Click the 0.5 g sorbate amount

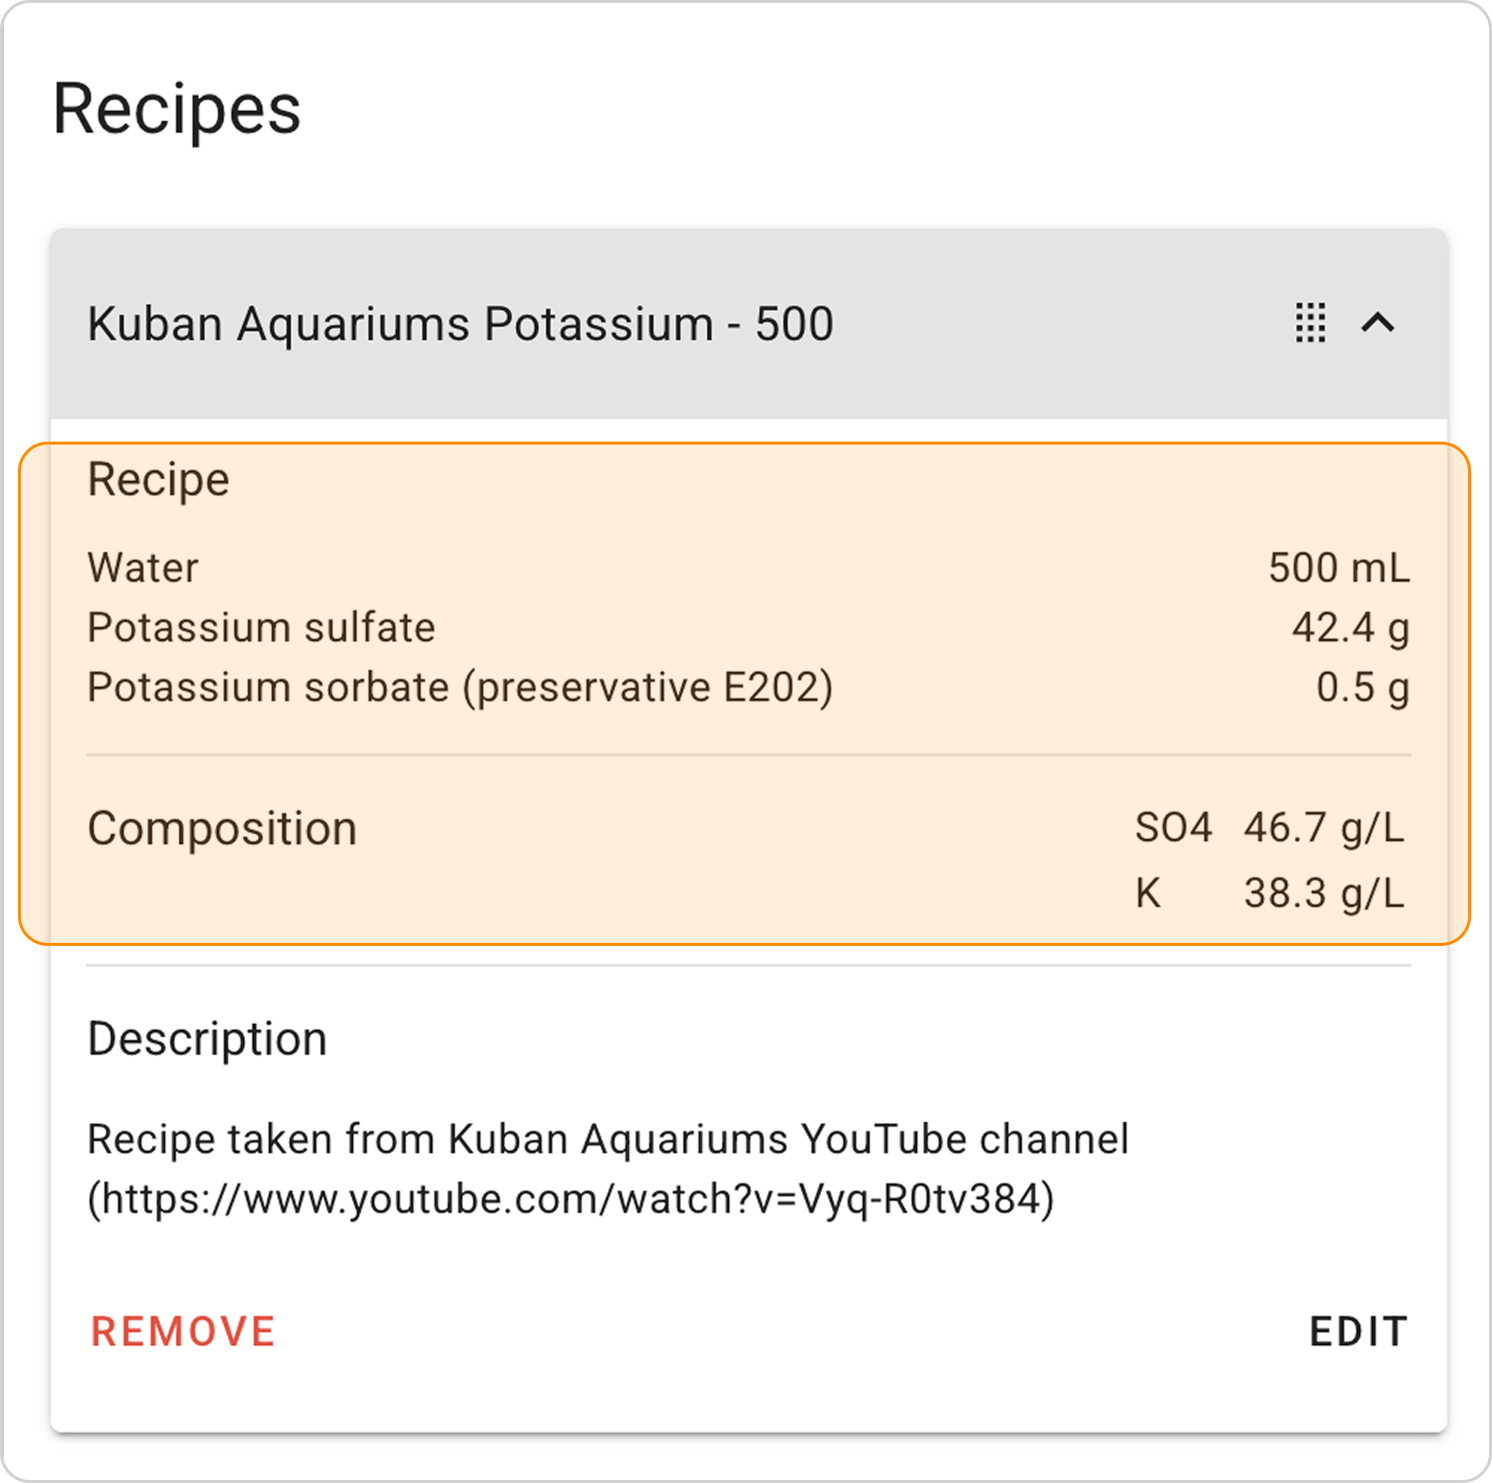click(1362, 688)
